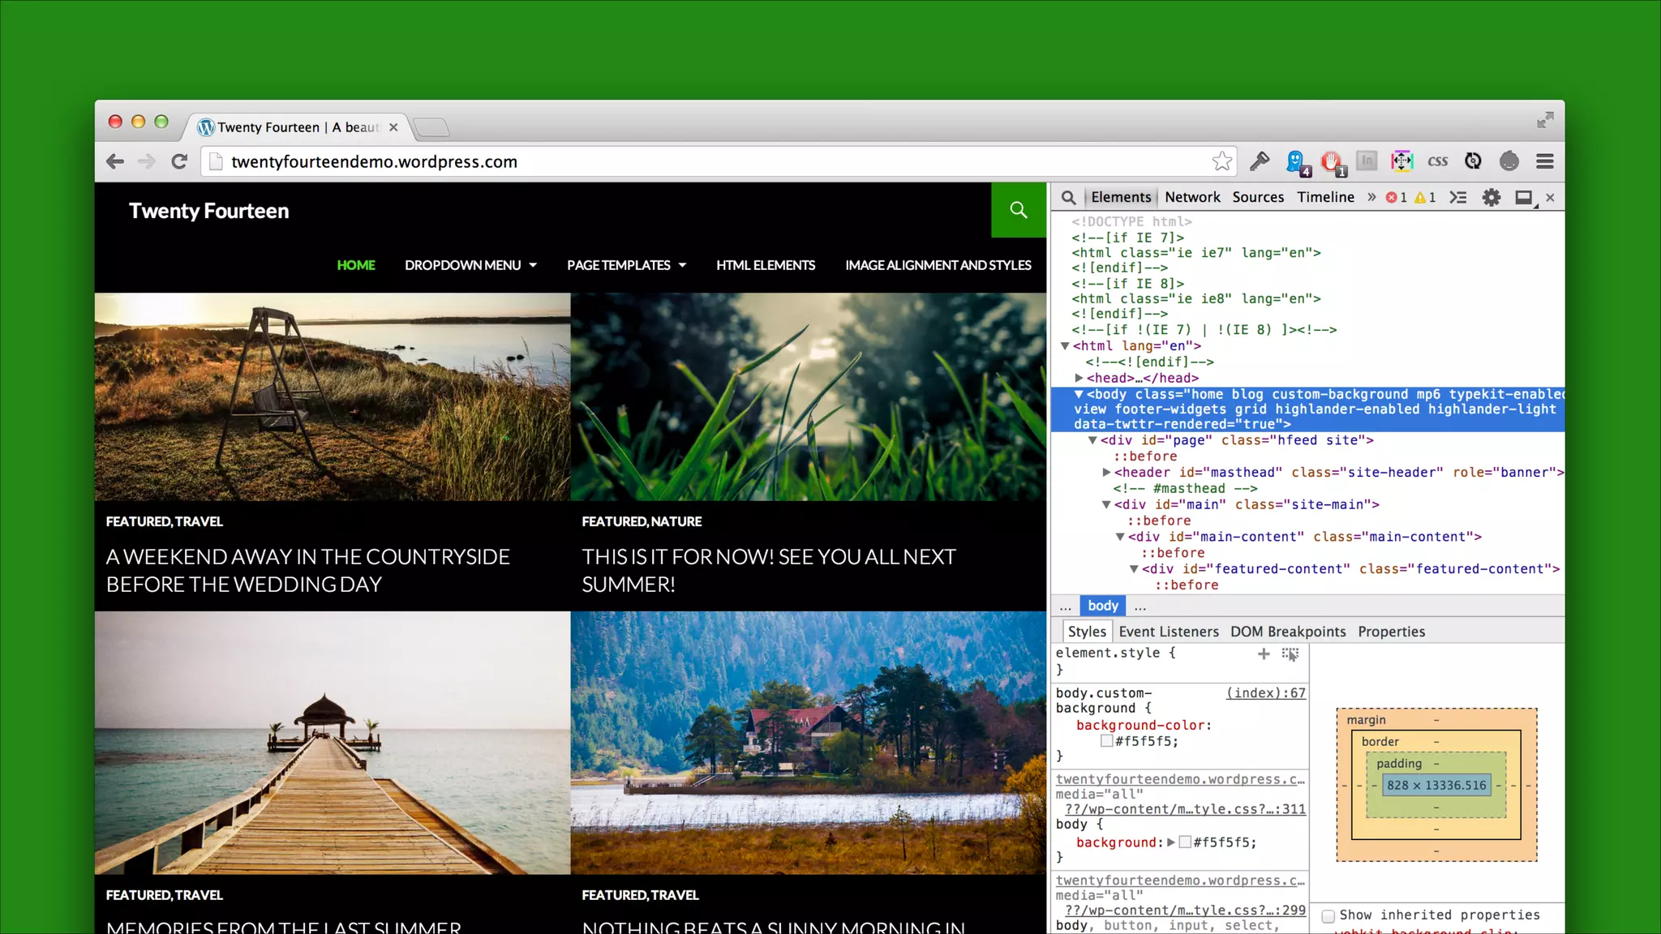Open the (index):67 source link
This screenshot has height=934, width=1661.
(x=1265, y=693)
